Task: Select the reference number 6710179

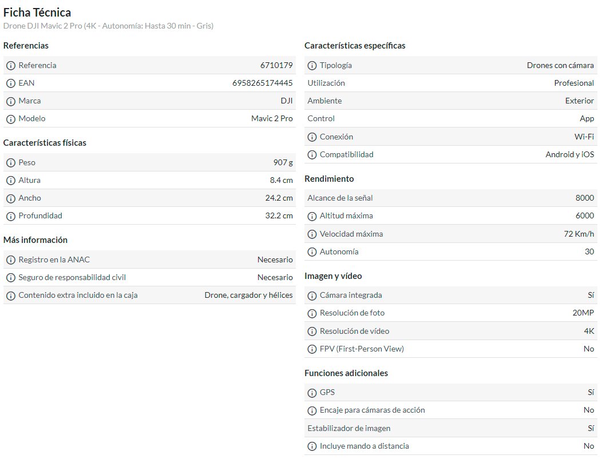Action: point(276,65)
